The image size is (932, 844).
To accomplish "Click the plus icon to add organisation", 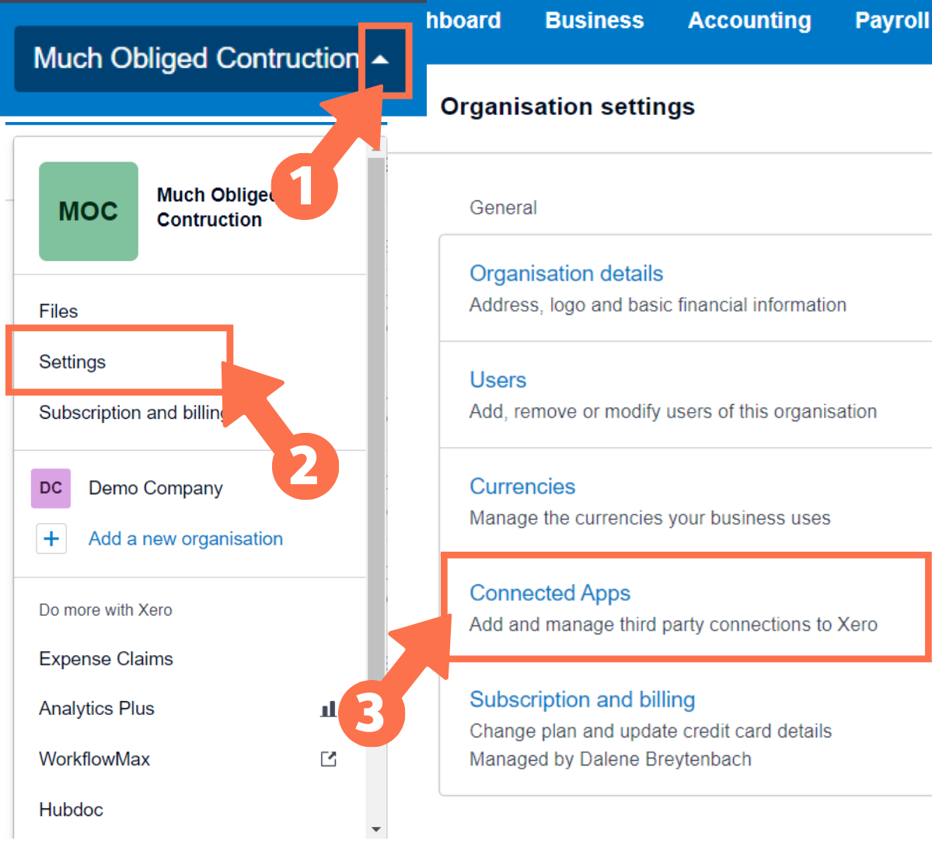I will (51, 538).
